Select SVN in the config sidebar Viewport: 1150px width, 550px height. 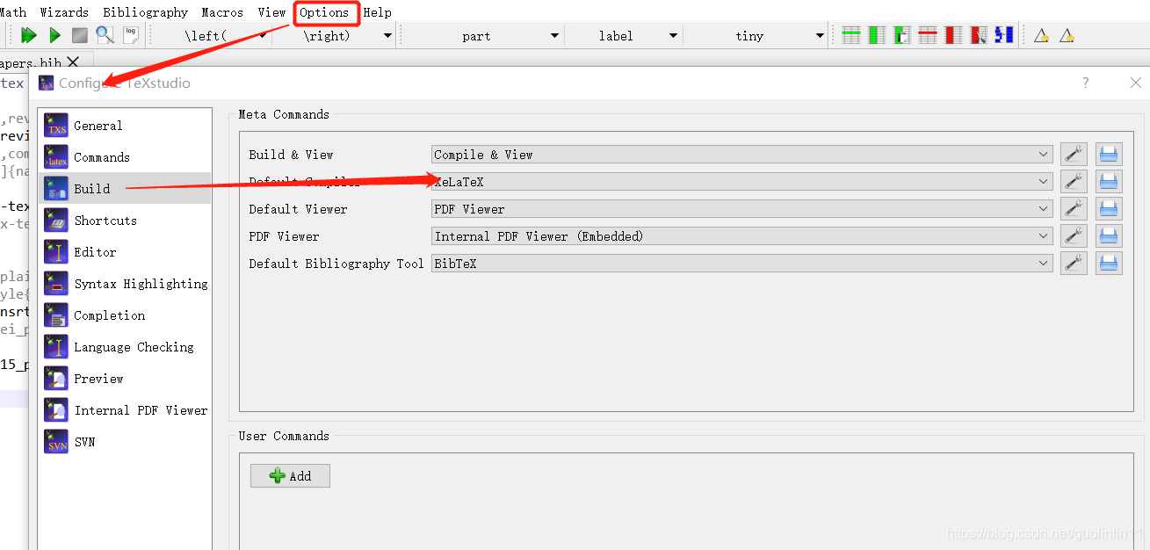point(126,442)
